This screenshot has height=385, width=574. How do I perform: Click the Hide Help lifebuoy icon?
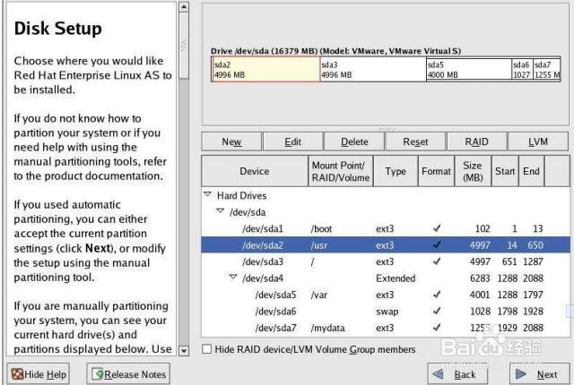(17, 374)
